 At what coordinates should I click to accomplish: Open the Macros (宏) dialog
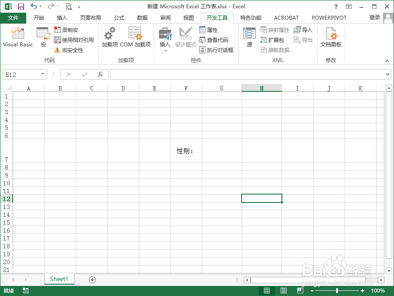[x=43, y=37]
